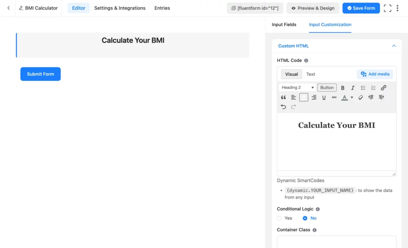Open the Entries tab
408x248 pixels.
click(x=162, y=8)
